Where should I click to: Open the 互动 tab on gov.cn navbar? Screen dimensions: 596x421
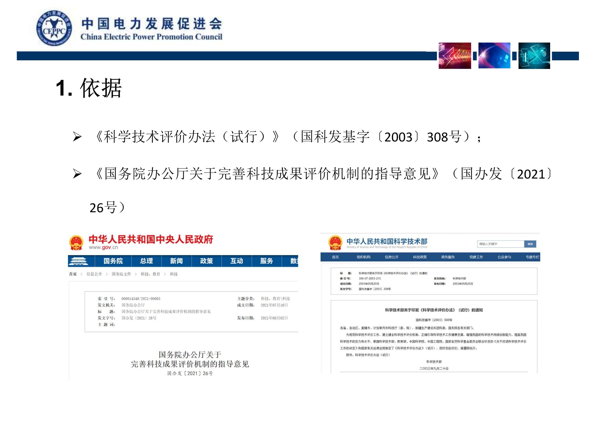[237, 261]
